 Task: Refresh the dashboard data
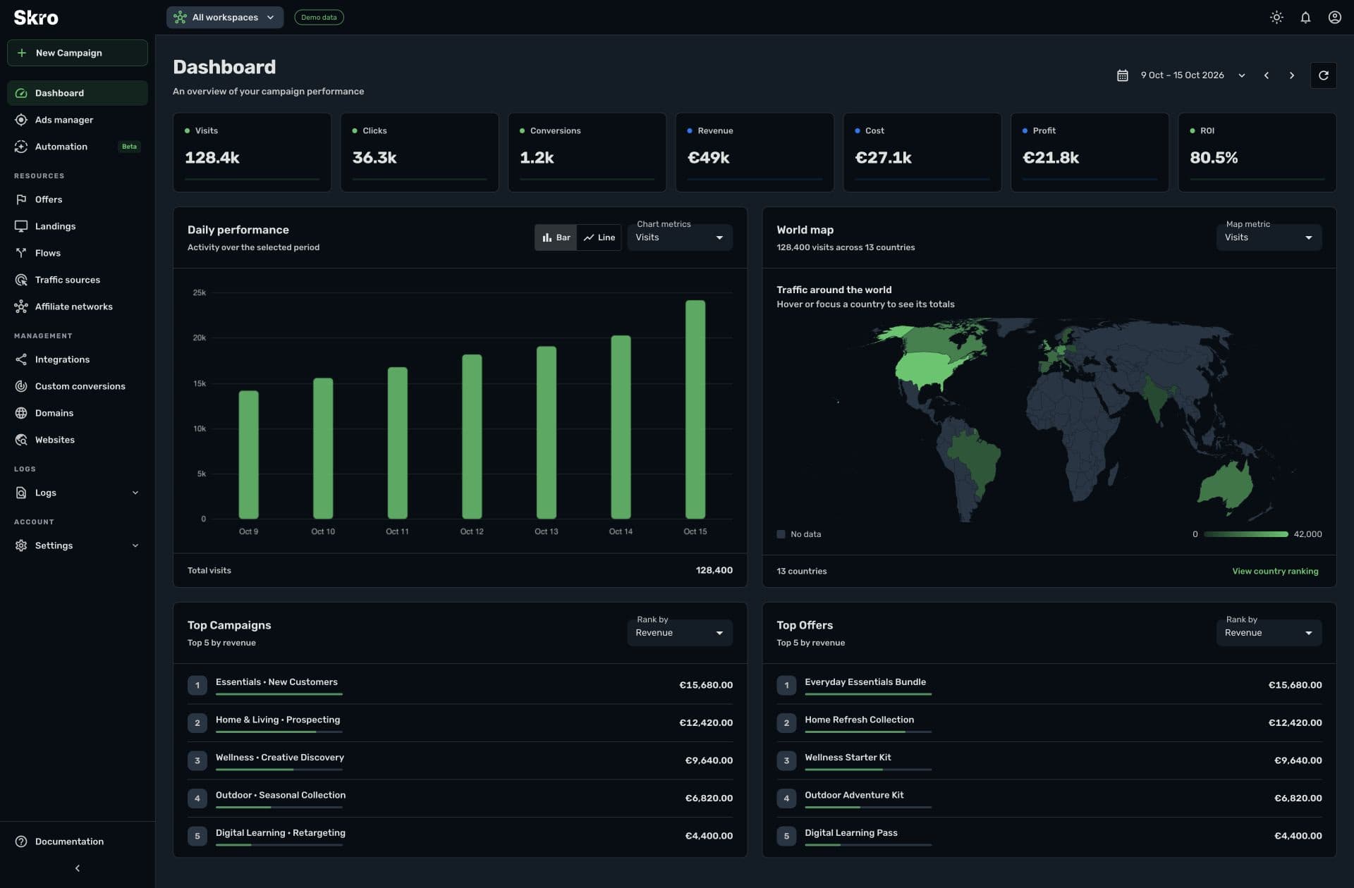[x=1324, y=75]
